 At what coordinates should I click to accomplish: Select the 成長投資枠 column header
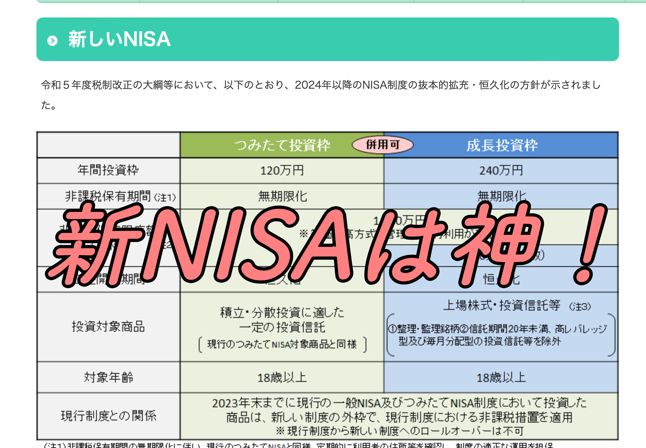coord(501,145)
